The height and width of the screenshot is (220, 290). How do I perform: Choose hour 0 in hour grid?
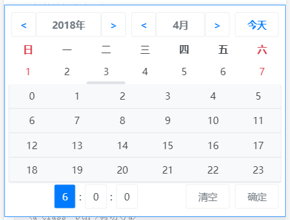32,96
